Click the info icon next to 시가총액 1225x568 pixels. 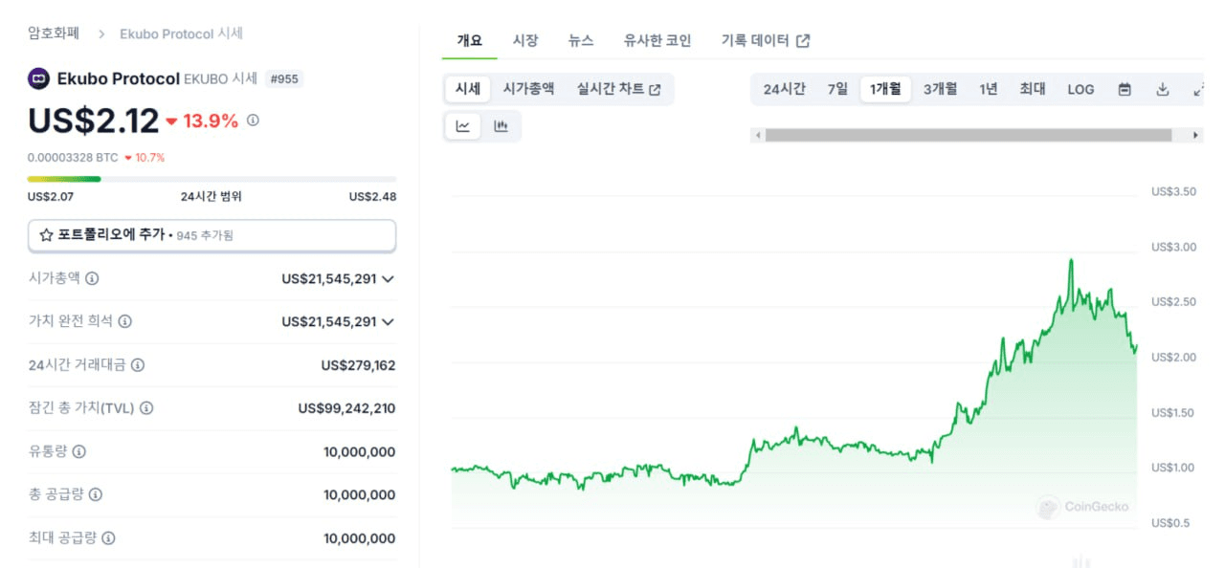92,278
